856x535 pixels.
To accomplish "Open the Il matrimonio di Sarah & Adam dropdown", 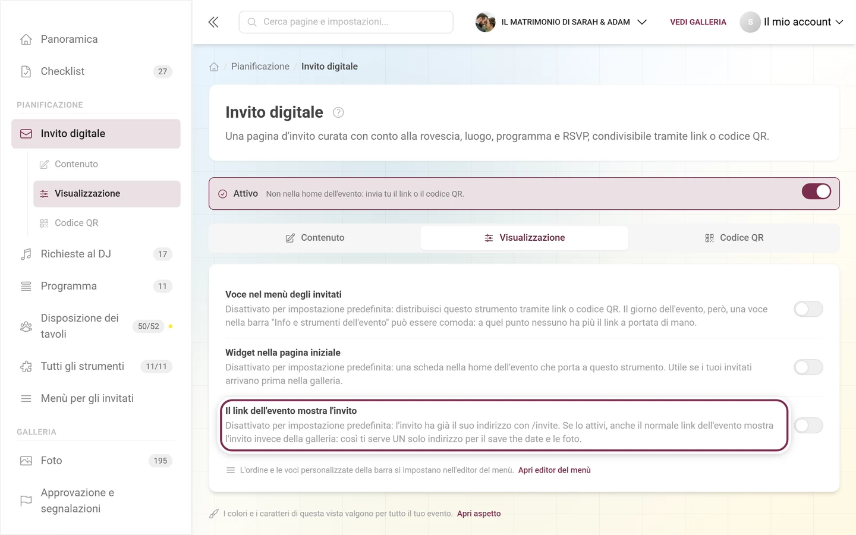I will 561,22.
